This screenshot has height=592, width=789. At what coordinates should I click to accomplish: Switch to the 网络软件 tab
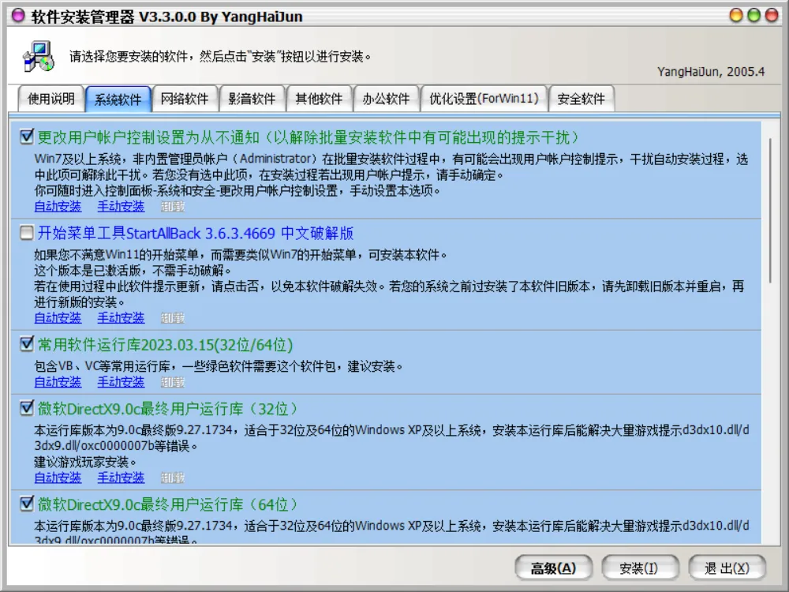coord(185,99)
